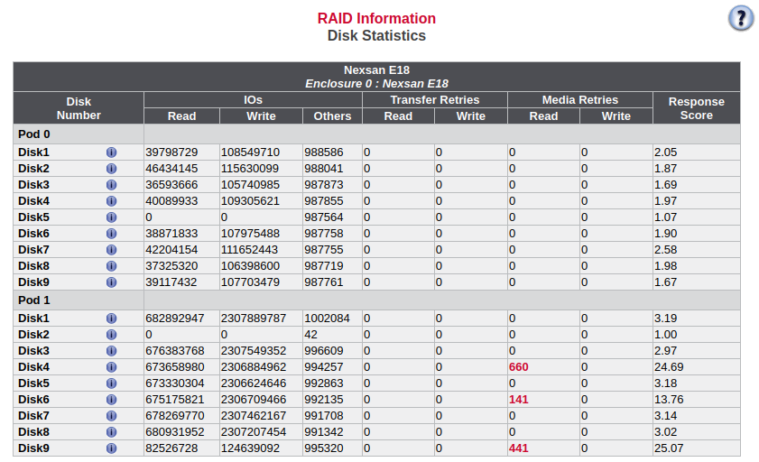This screenshot has width=759, height=462.
Task: Click the Response Score column header
Action: tap(696, 108)
